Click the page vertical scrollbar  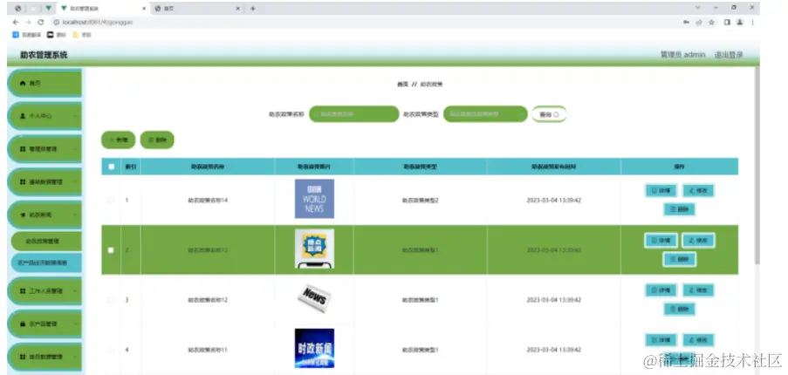coord(757,166)
